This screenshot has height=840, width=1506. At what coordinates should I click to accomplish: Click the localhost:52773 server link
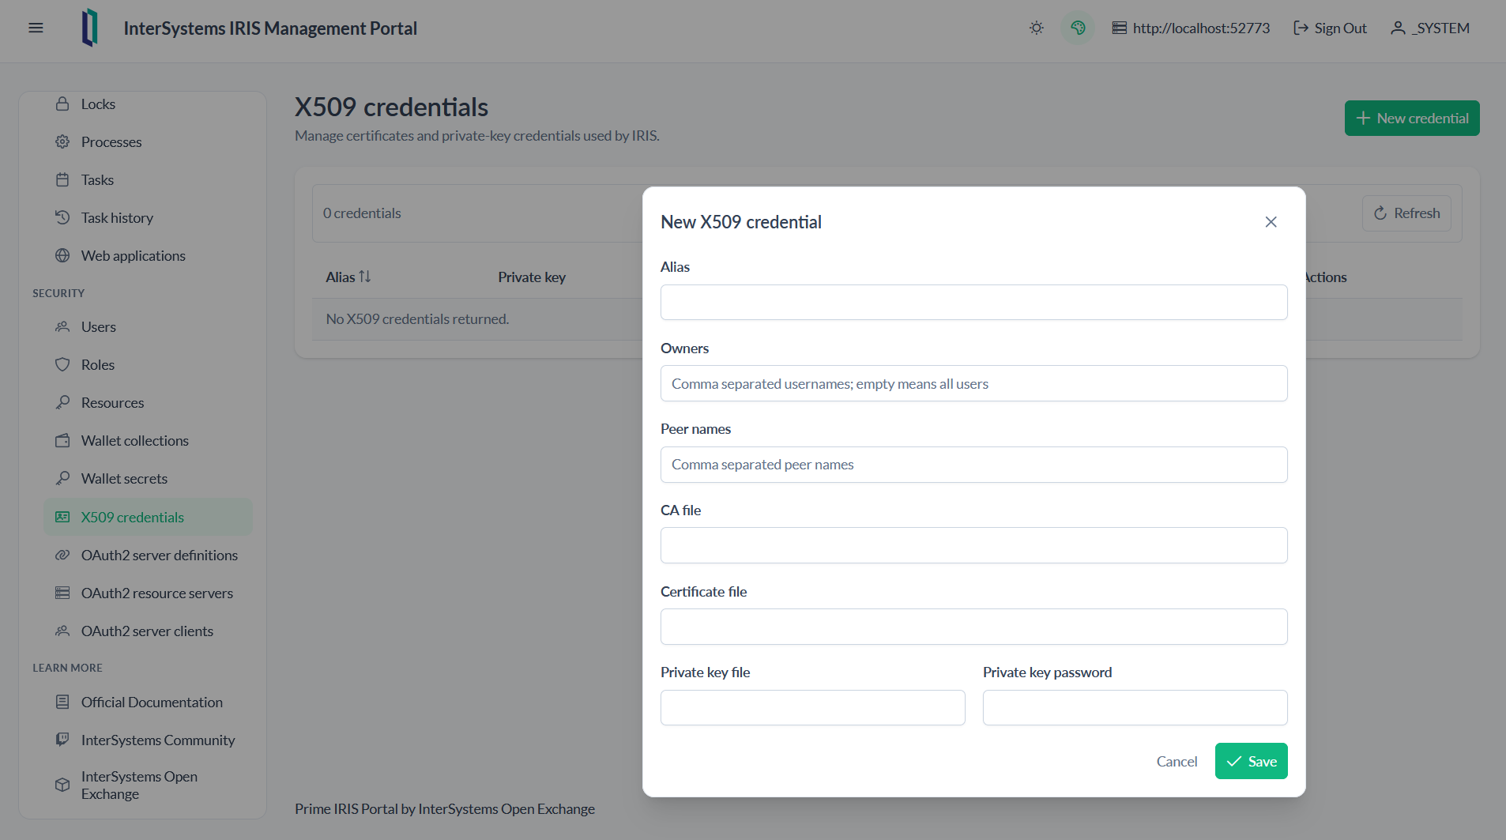[1191, 28]
